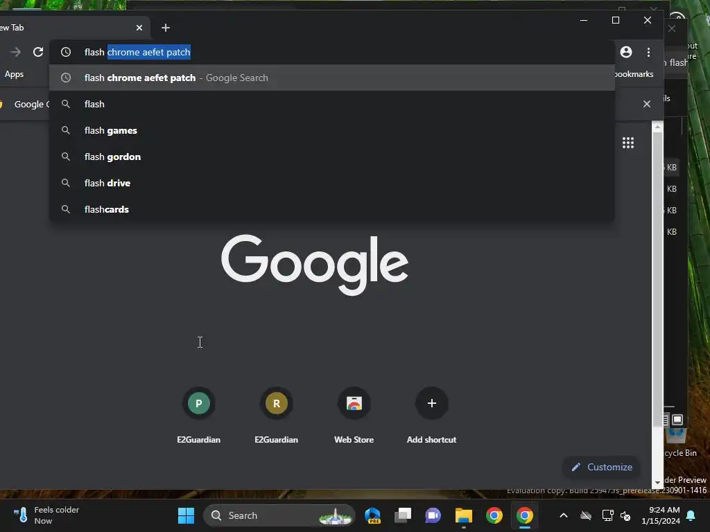The width and height of the screenshot is (710, 532).
Task: Click the page scrollbar up arrow
Action: coord(657,127)
